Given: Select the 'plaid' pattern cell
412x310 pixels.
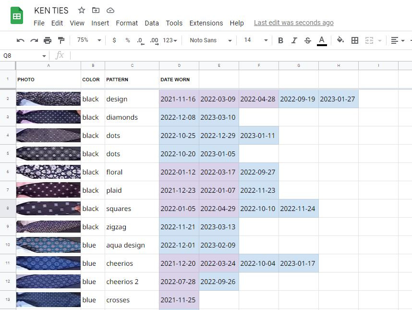Looking at the screenshot, I should tap(132, 190).
